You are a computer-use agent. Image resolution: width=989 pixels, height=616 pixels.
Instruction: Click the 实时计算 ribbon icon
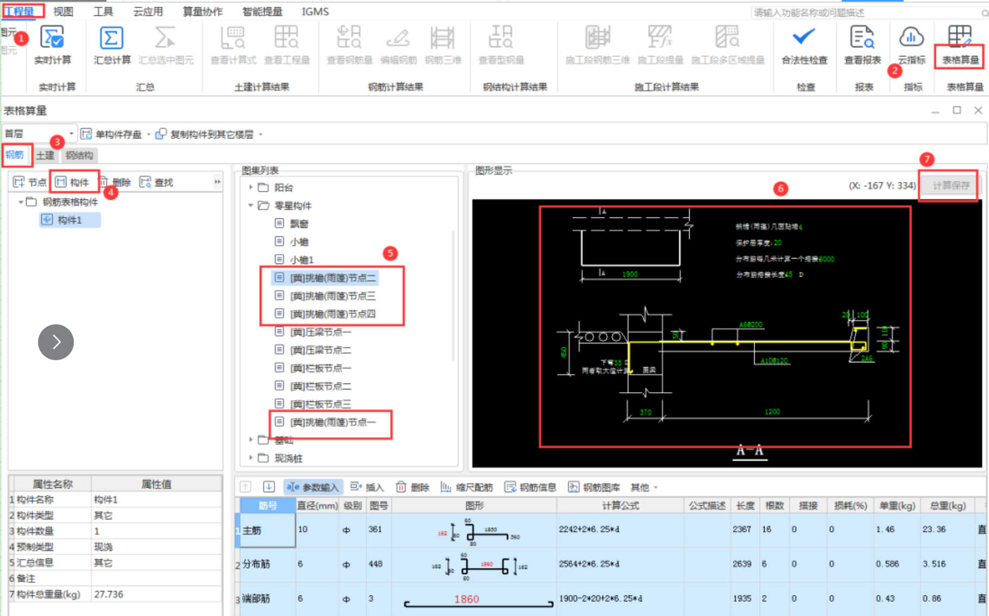point(53,46)
